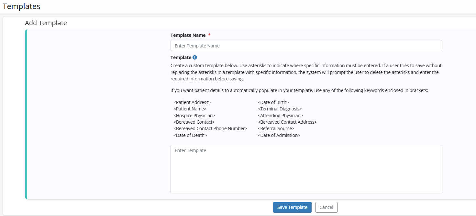The height and width of the screenshot is (216, 476).
Task: Click the <Date of Death> keyword
Action: (x=190, y=135)
